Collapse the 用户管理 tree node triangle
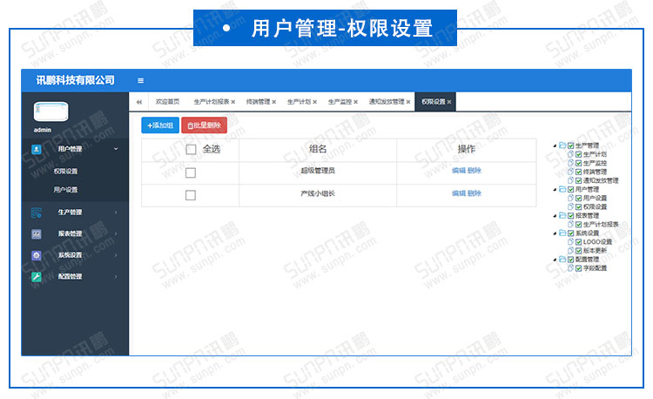 click(x=555, y=190)
